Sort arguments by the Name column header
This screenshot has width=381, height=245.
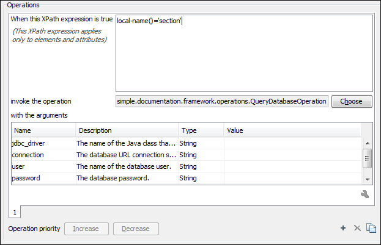pos(43,130)
